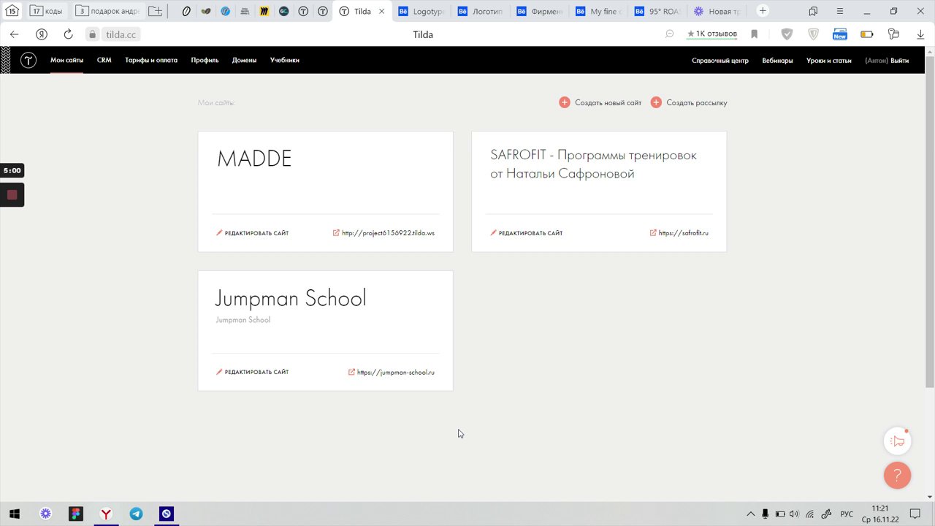This screenshot has height=526, width=935.
Task: Switch to the 95° ROAS Behance tab
Action: 658,11
